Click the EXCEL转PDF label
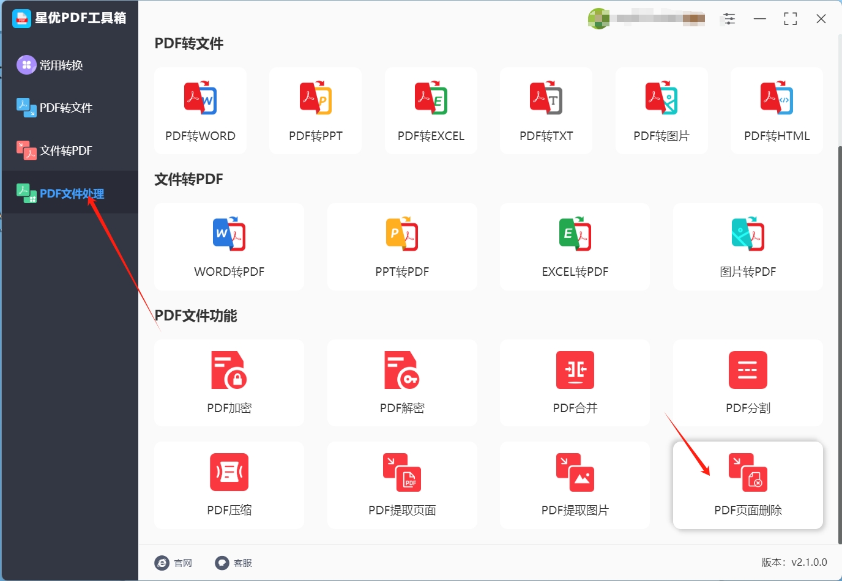Screen dimensions: 842x581 click(575, 272)
